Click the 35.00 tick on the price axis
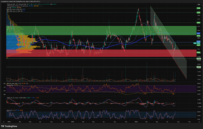Screen dimensions: 203x129 (199, 75)
